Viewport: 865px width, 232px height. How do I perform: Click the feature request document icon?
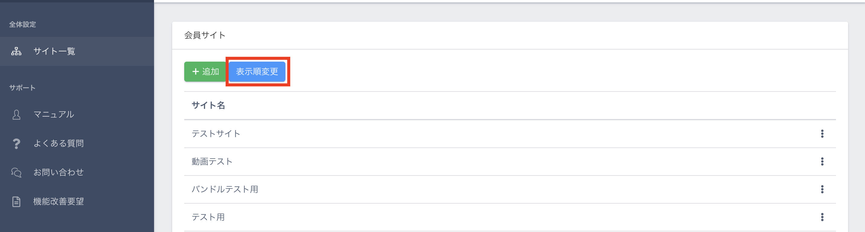tap(16, 201)
